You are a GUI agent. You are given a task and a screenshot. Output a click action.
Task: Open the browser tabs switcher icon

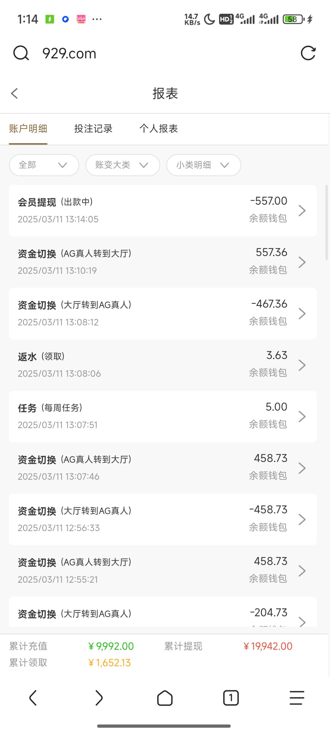pos(231,698)
